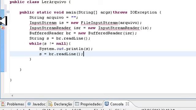This screenshot has height=110, width=196.
Task: Click the Propriedades table icon
Action: [x=77, y=104]
